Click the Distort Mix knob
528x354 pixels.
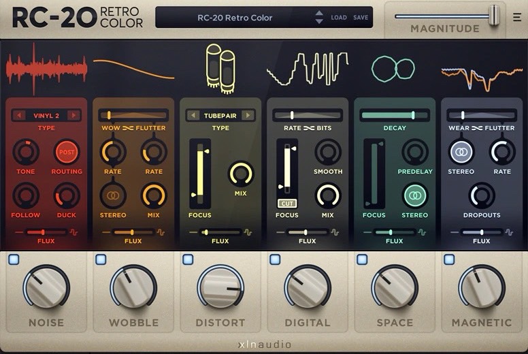click(x=241, y=174)
